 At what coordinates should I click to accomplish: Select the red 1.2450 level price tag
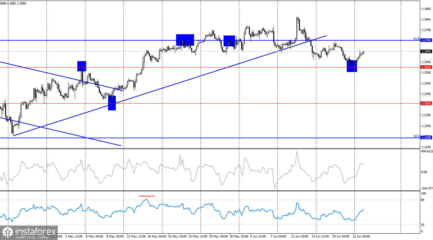click(x=426, y=103)
